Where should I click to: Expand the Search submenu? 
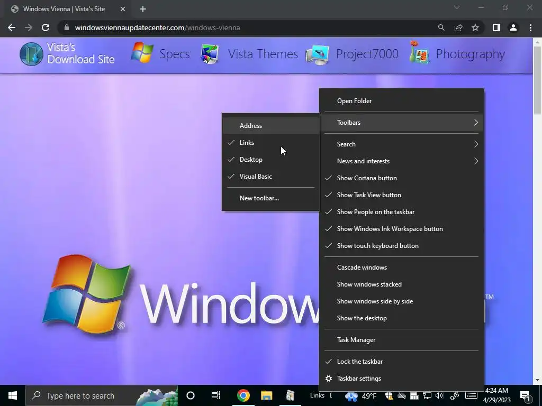(401, 144)
